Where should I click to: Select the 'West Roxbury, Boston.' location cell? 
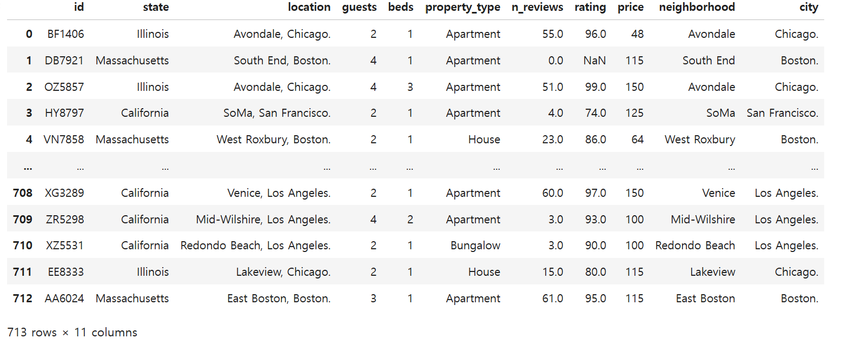273,140
